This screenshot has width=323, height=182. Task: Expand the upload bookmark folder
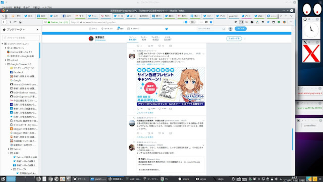click(x=6, y=60)
